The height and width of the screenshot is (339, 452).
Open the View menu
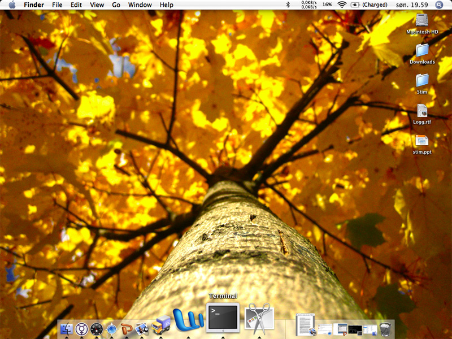click(97, 5)
